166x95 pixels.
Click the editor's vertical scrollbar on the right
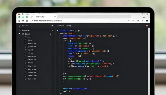point(149,62)
